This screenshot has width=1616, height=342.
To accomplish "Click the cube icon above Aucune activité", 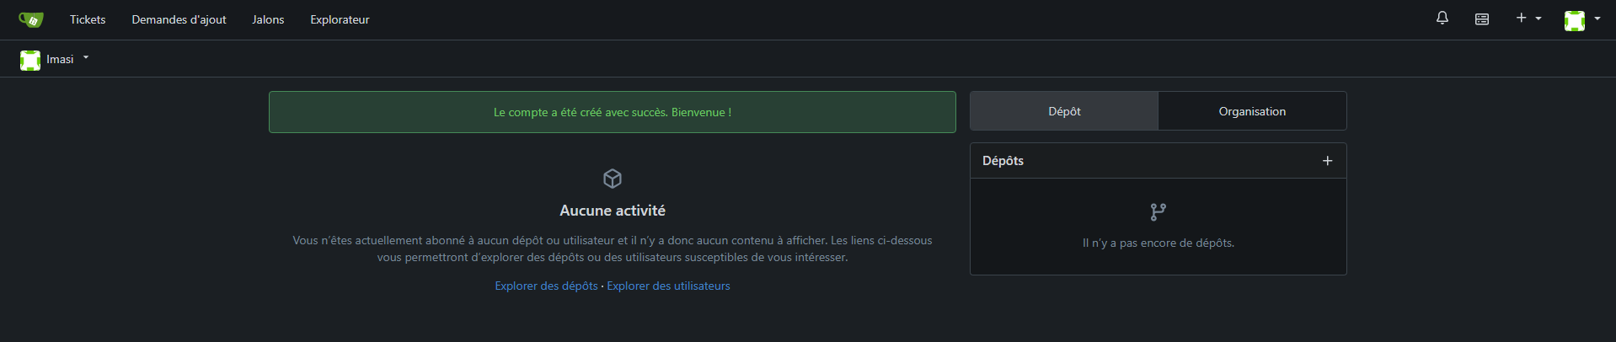I will (x=613, y=179).
